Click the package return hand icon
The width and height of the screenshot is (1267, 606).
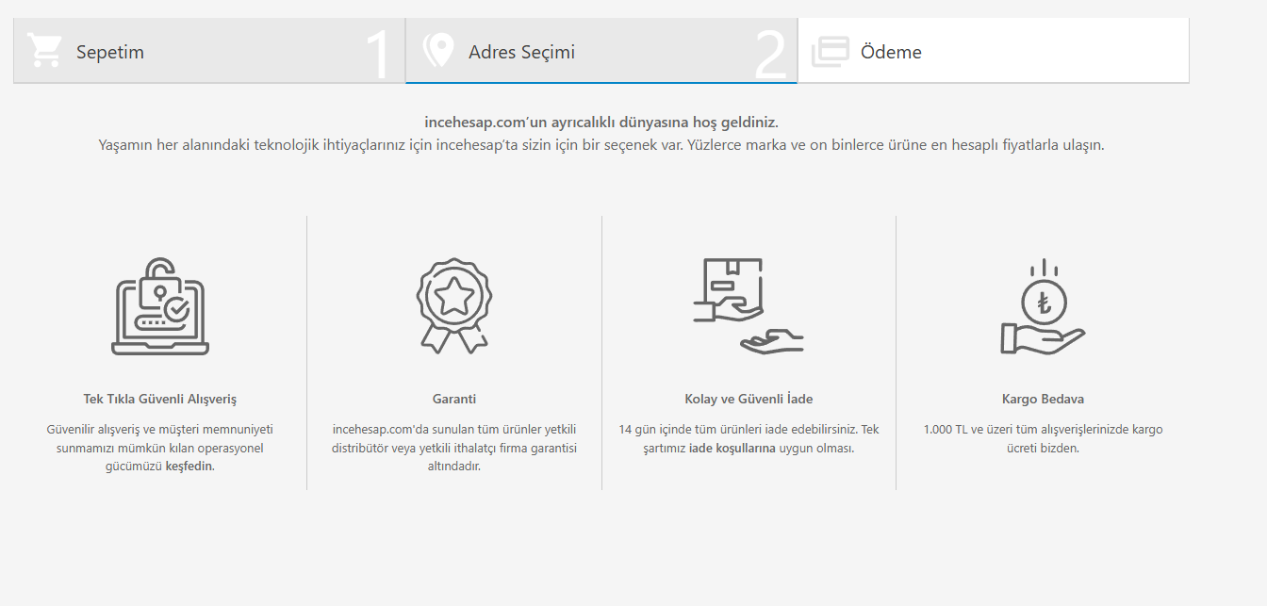click(749, 306)
